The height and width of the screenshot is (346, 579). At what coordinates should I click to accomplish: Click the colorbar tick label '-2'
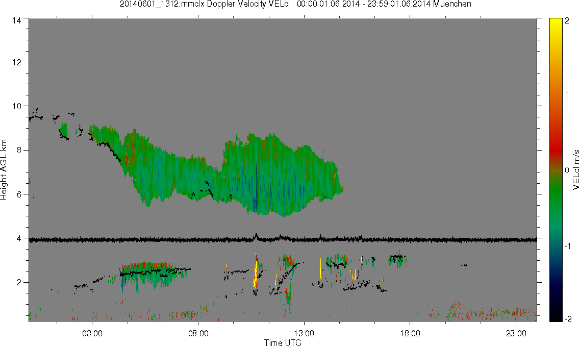tap(567, 319)
